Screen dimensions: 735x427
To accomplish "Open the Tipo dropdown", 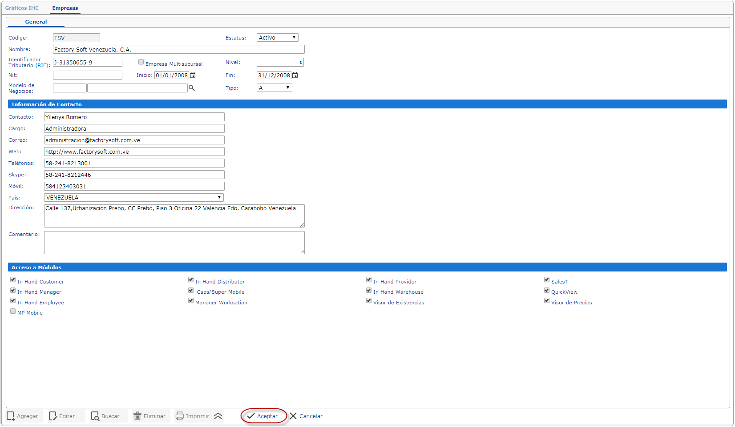I will pos(274,88).
